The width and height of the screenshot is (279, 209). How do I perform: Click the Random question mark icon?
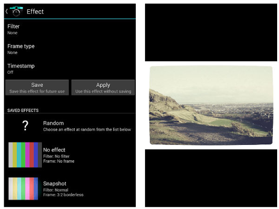[25, 126]
